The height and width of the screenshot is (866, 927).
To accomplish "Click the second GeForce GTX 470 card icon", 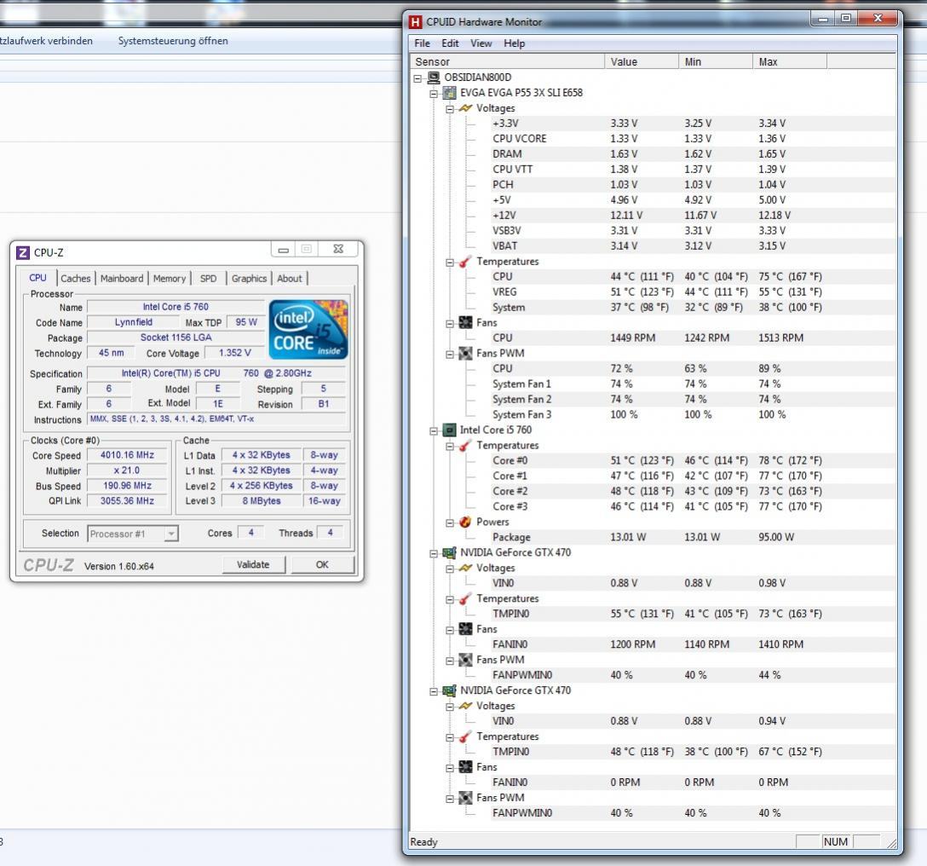I will pos(450,690).
